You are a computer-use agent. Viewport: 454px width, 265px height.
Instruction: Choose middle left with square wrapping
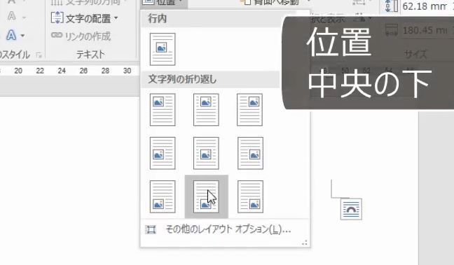click(x=163, y=153)
